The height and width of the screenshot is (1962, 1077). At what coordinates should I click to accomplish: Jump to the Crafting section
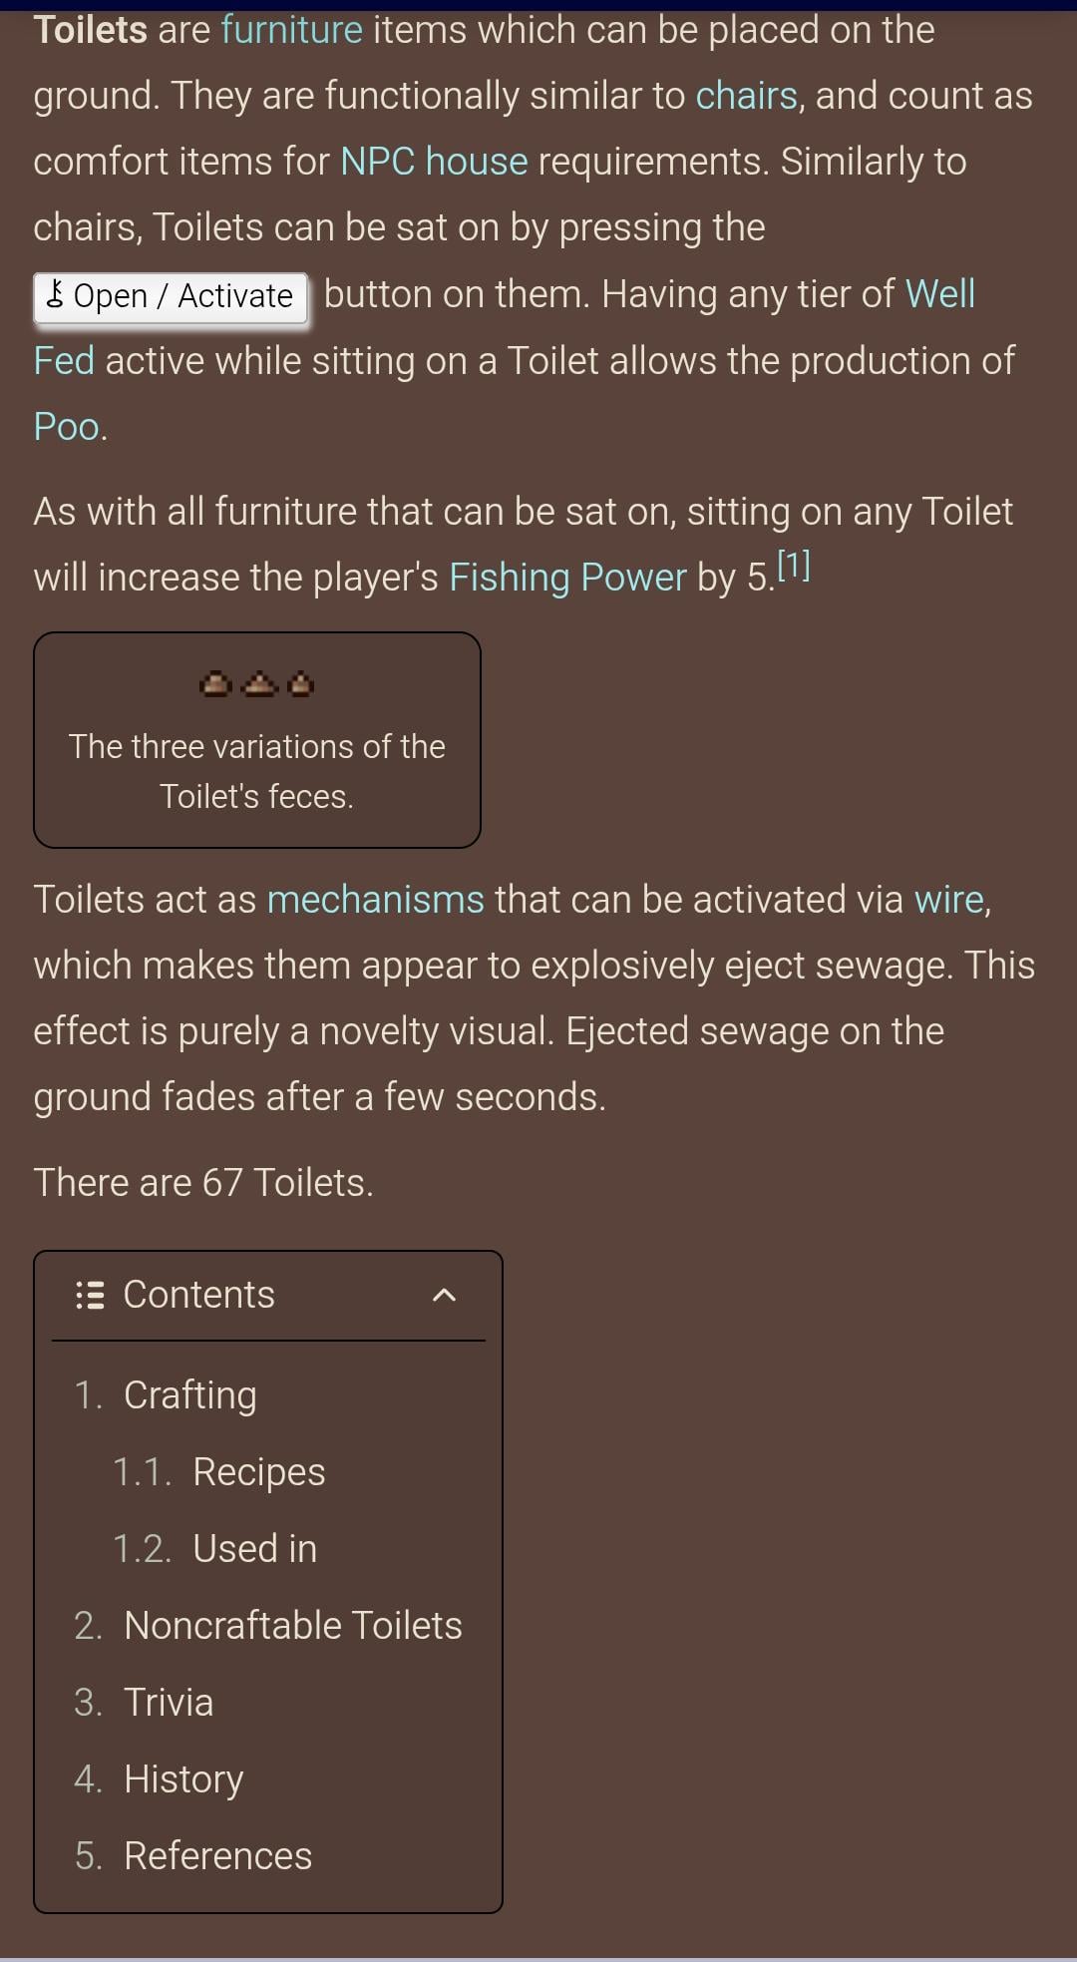pos(189,1395)
